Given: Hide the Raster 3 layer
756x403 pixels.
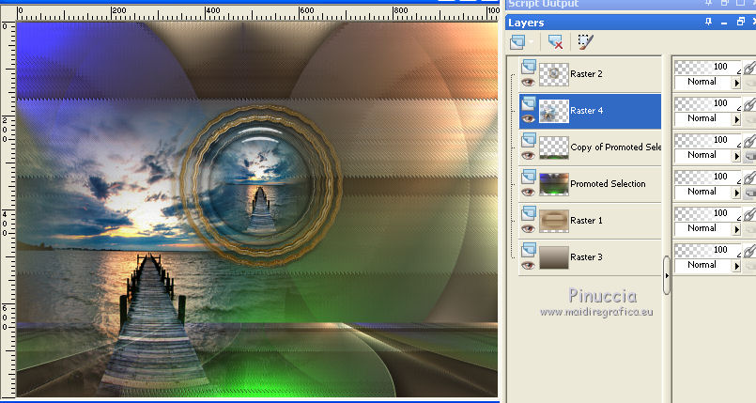Looking at the screenshot, I should coord(529,265).
